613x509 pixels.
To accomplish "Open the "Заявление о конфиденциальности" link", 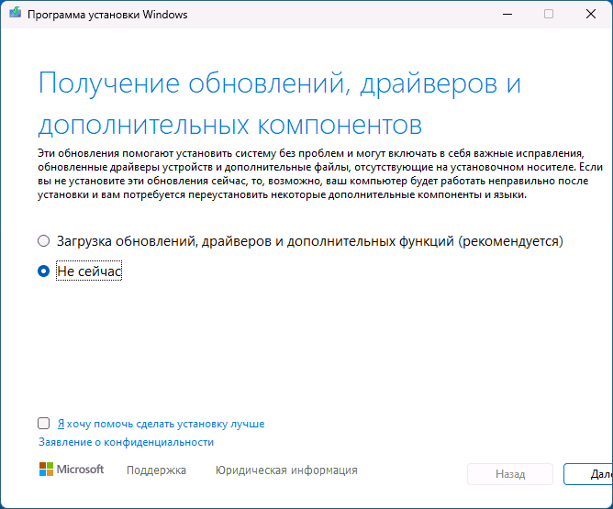I will (x=126, y=442).
